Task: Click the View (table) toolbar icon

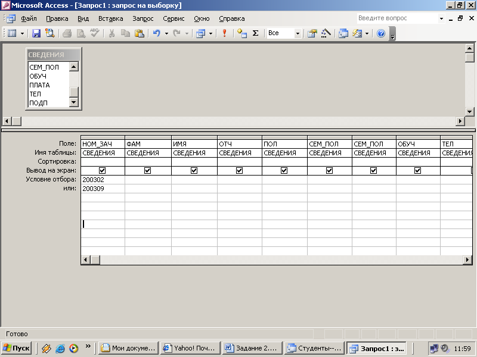Action: 12,33
